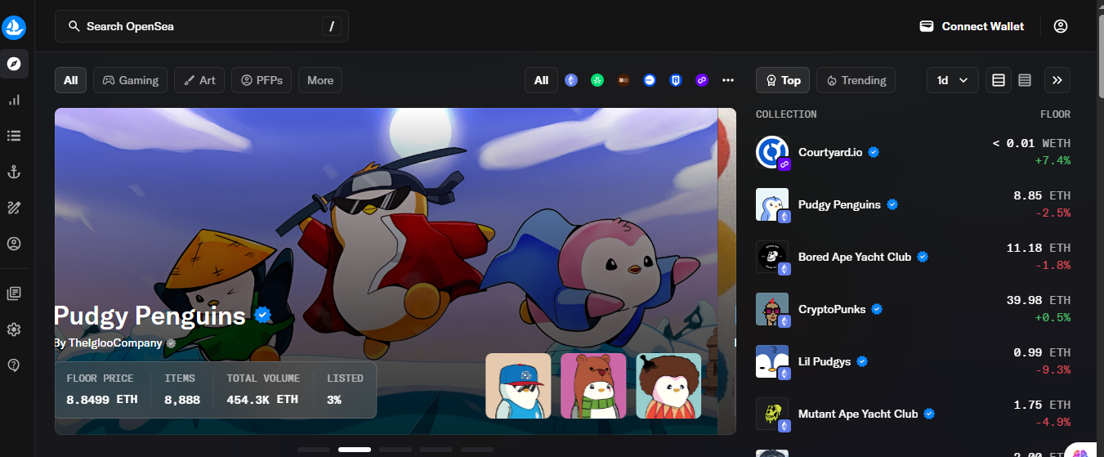Viewport: 1104px width, 457px height.
Task: Select the PFPs category filter
Action: 261,80
